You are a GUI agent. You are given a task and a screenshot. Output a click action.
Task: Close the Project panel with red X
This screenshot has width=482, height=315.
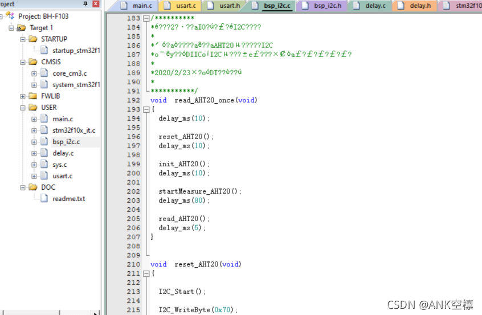[96, 3]
